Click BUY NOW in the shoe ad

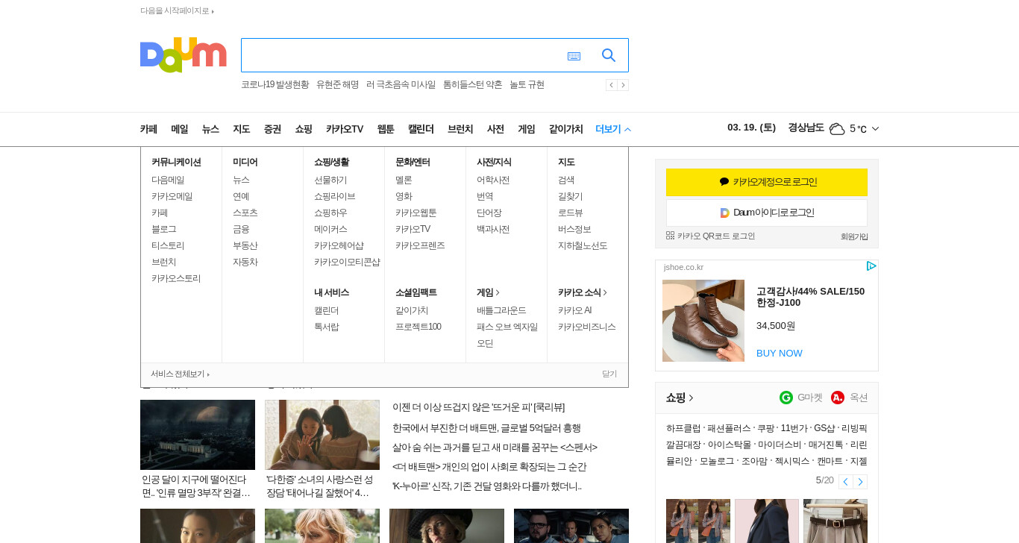(780, 353)
